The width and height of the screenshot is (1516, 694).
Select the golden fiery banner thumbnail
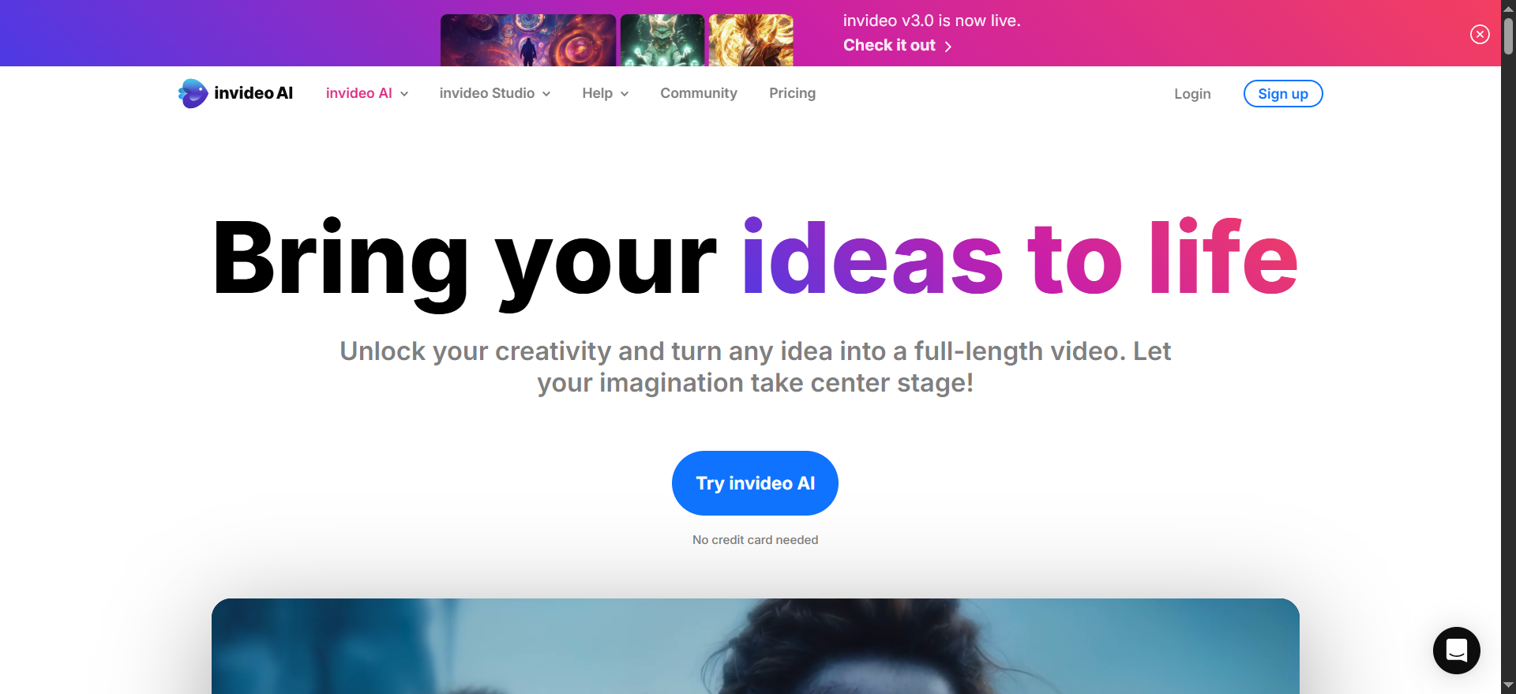point(751,40)
